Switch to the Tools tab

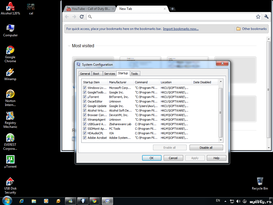click(134, 74)
